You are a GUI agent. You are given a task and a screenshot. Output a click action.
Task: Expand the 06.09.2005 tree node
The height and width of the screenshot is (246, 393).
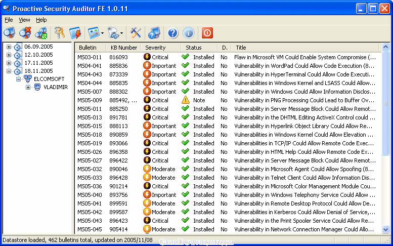tap(9, 47)
